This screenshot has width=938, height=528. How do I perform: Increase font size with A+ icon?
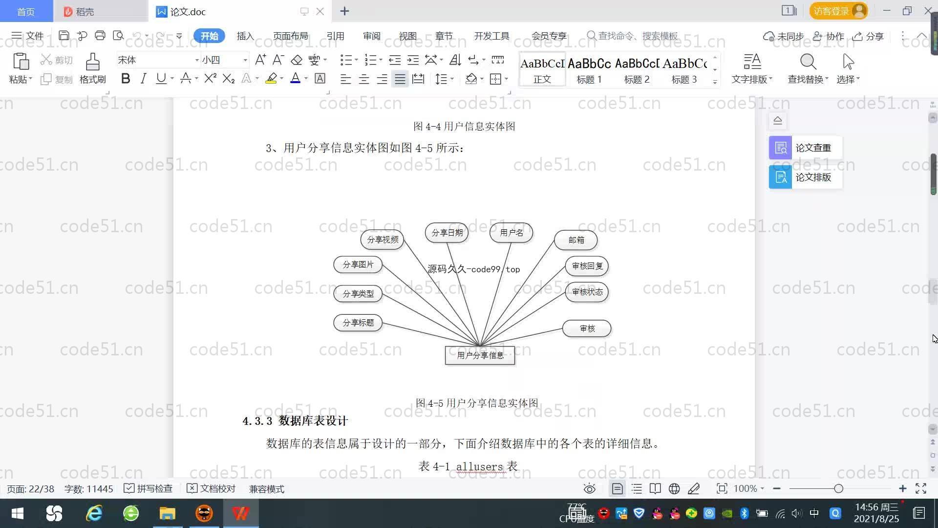[260, 60]
